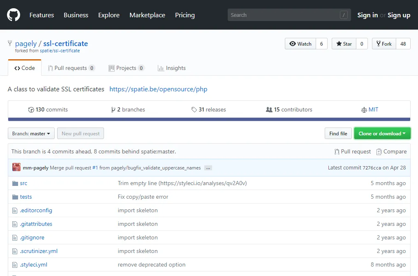Click the eye icon in the Watch button
418x276 pixels.
tap(293, 44)
